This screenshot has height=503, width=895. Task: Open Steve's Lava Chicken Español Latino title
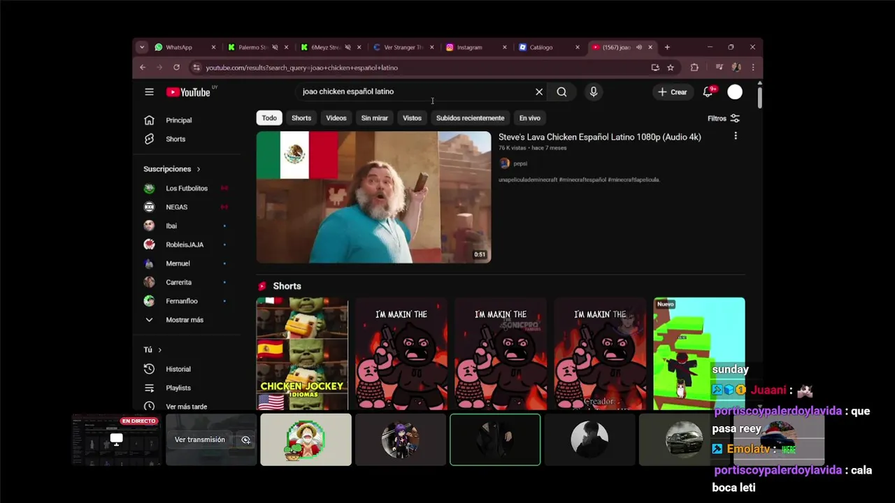[599, 137]
